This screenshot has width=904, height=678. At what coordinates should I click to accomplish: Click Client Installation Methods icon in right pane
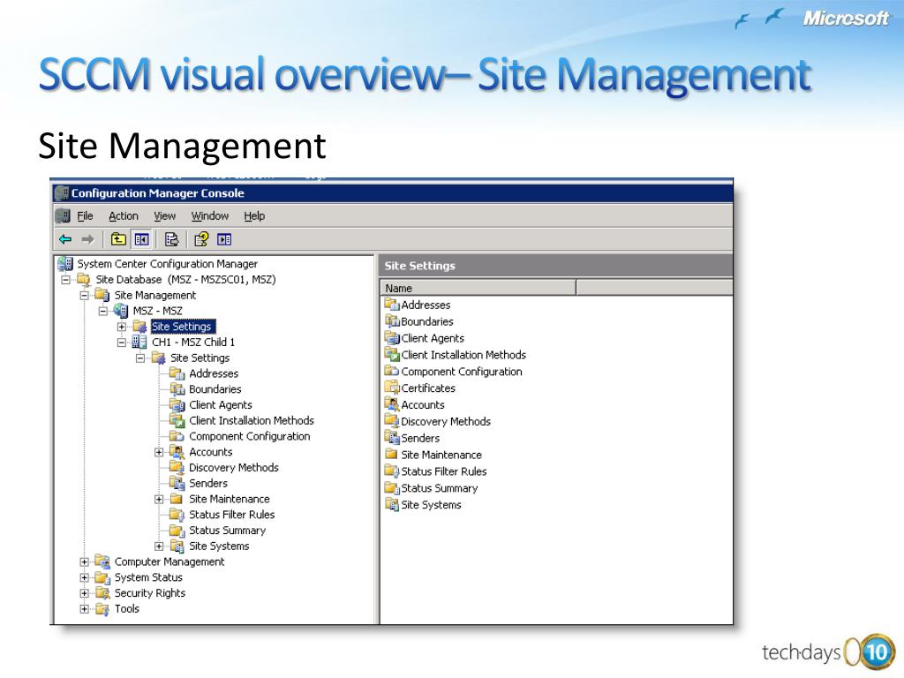coord(392,355)
